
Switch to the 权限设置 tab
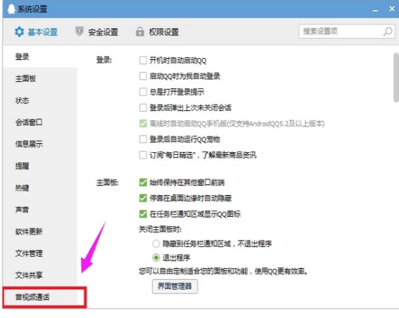click(157, 32)
